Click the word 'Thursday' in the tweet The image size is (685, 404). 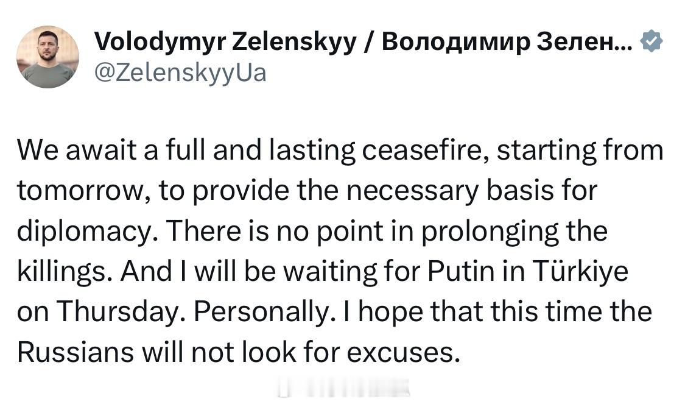(118, 312)
